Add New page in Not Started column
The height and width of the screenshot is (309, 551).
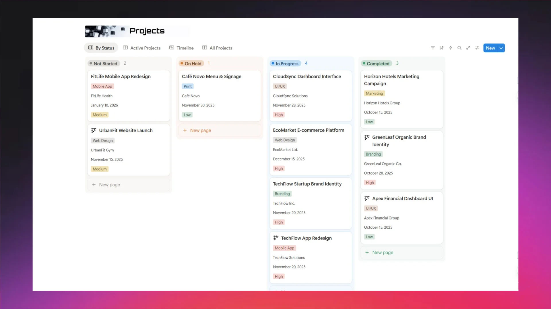[129, 185]
